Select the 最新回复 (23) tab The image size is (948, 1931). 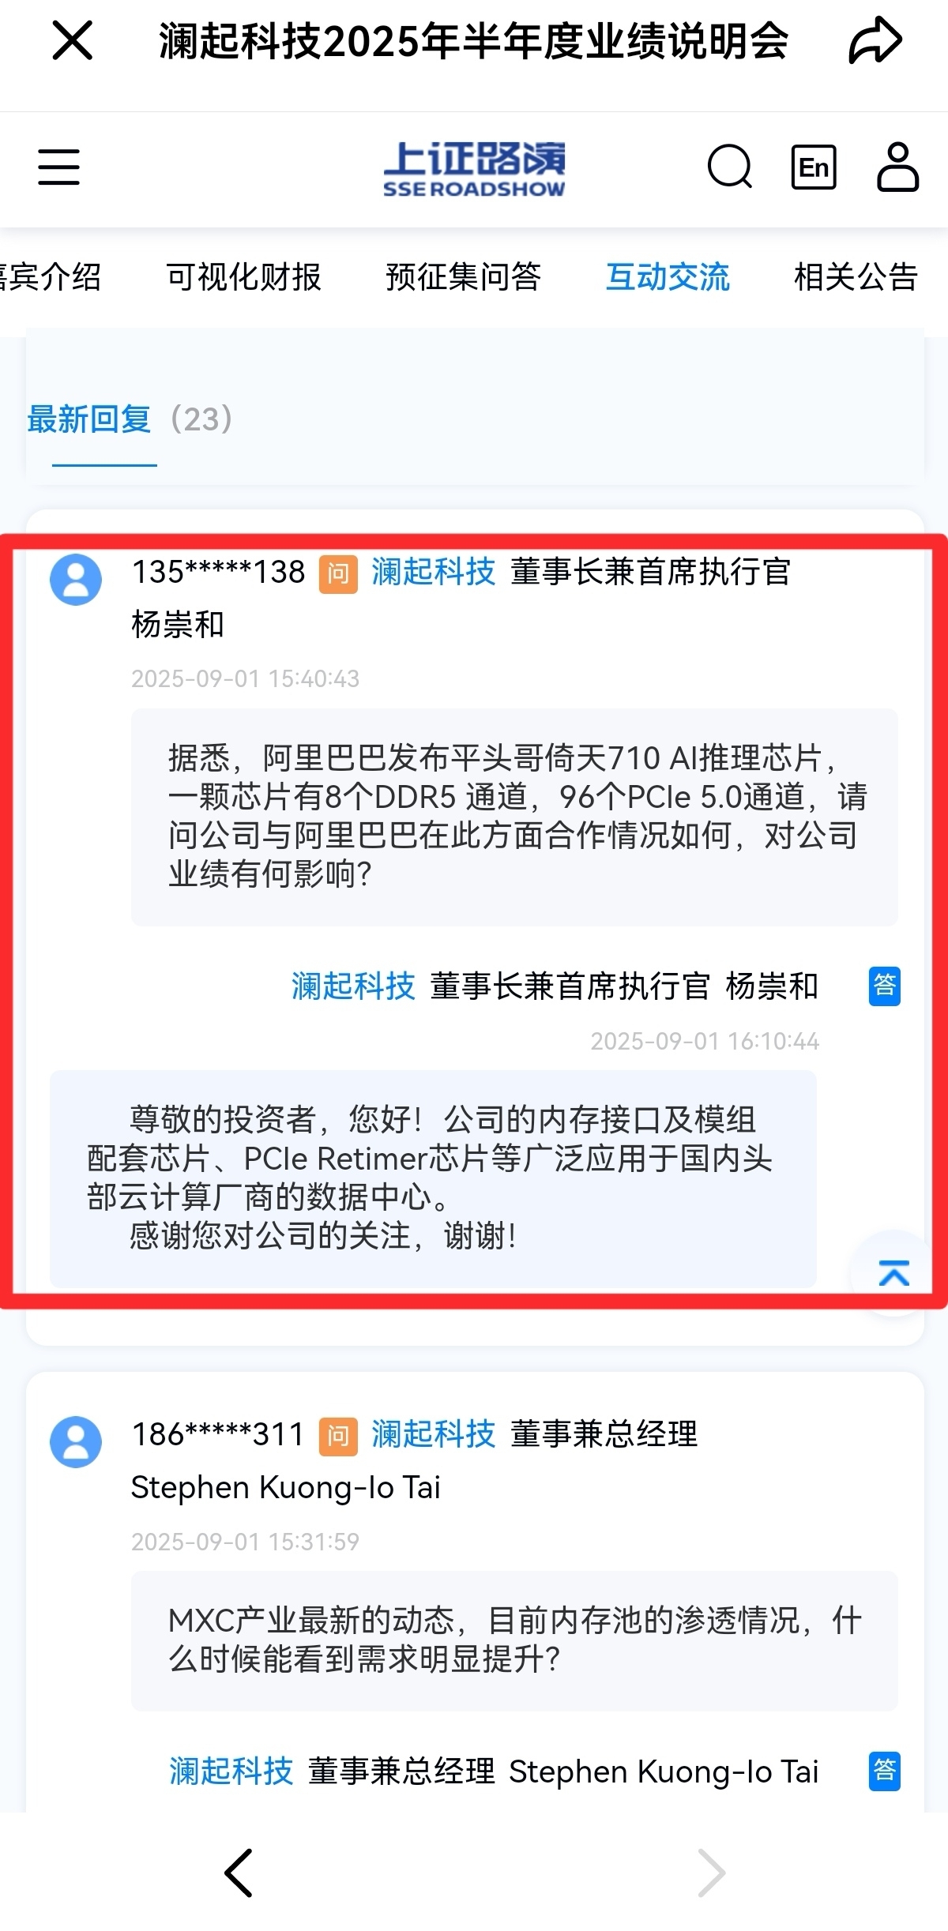click(130, 419)
